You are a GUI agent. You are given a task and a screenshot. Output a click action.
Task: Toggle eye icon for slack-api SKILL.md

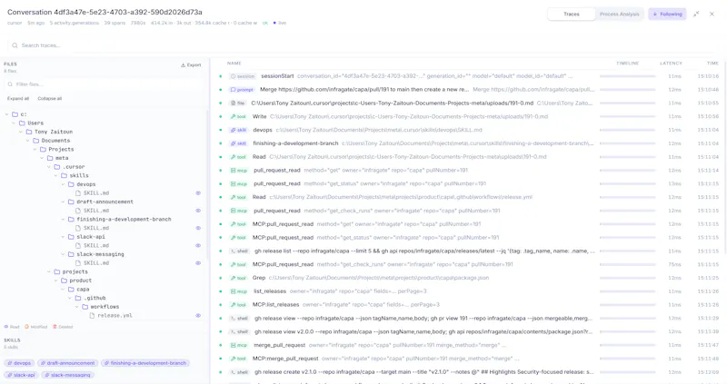[x=198, y=245]
